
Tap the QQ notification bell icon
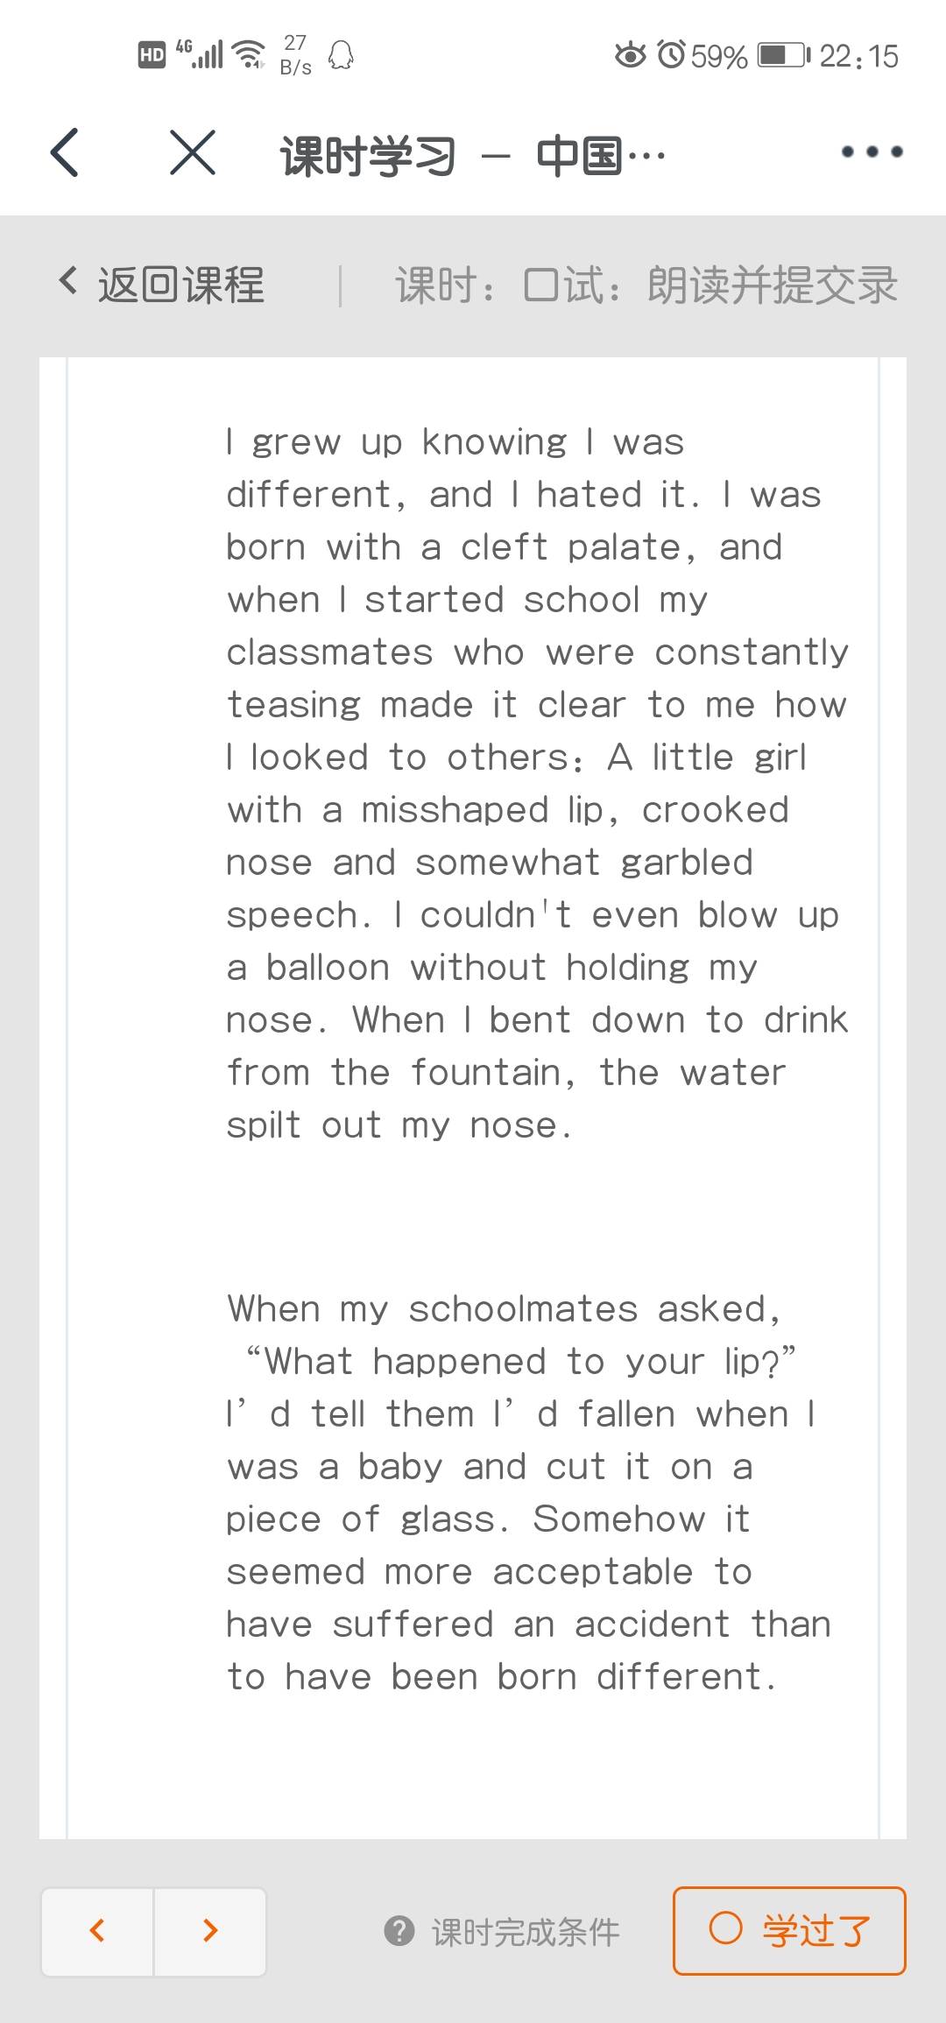(x=341, y=55)
